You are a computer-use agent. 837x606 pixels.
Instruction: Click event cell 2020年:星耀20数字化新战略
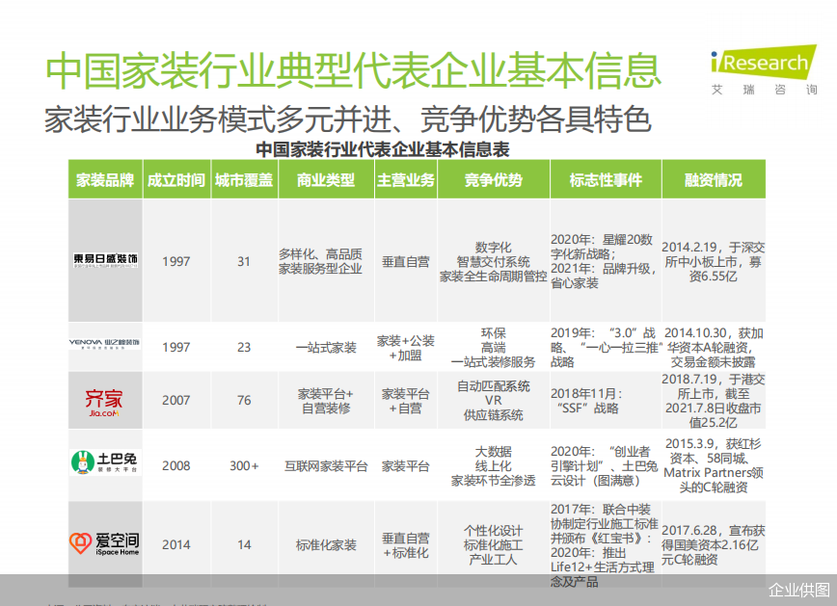coord(604,261)
